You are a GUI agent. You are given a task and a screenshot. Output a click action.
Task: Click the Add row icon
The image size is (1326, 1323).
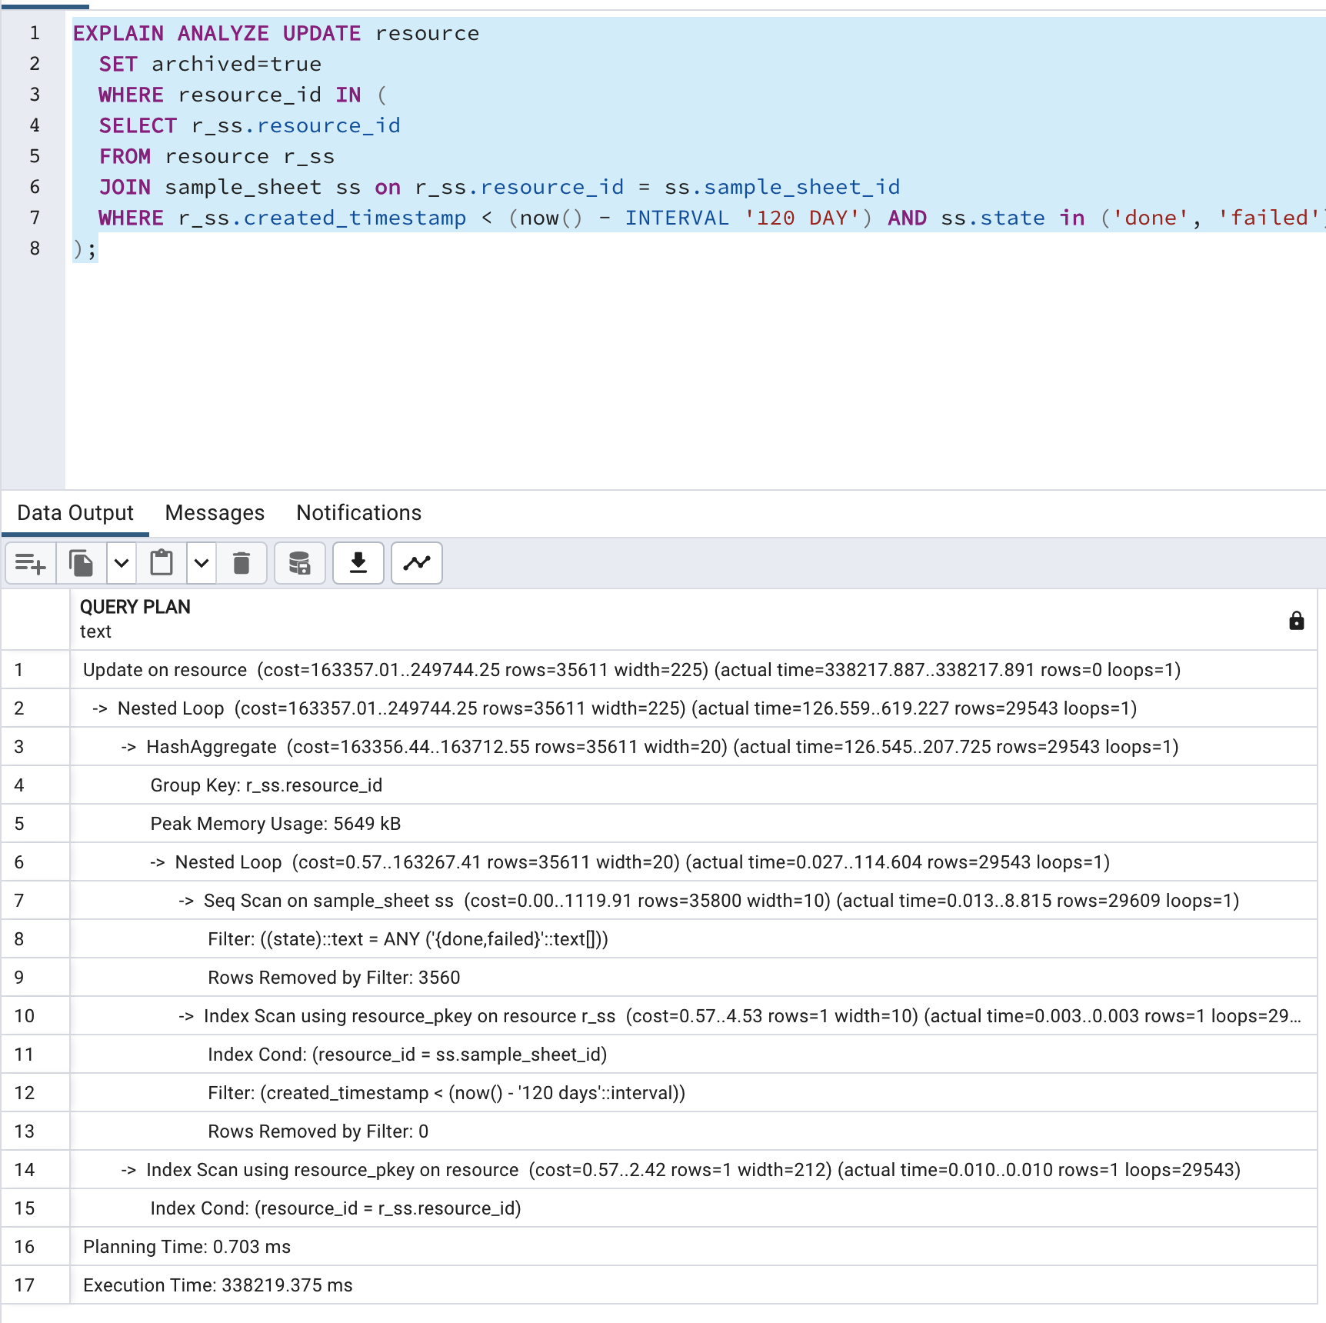(x=31, y=563)
